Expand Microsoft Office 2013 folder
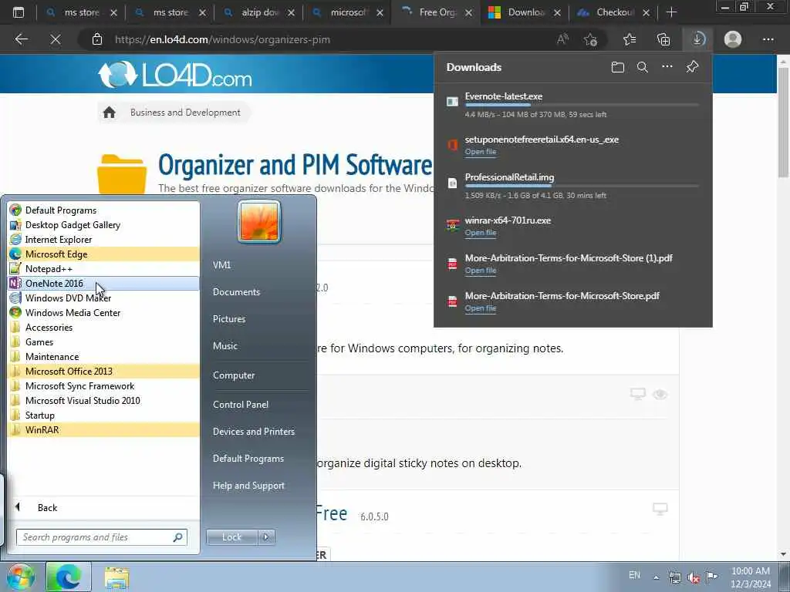Viewport: 790px width, 592px height. click(104, 371)
